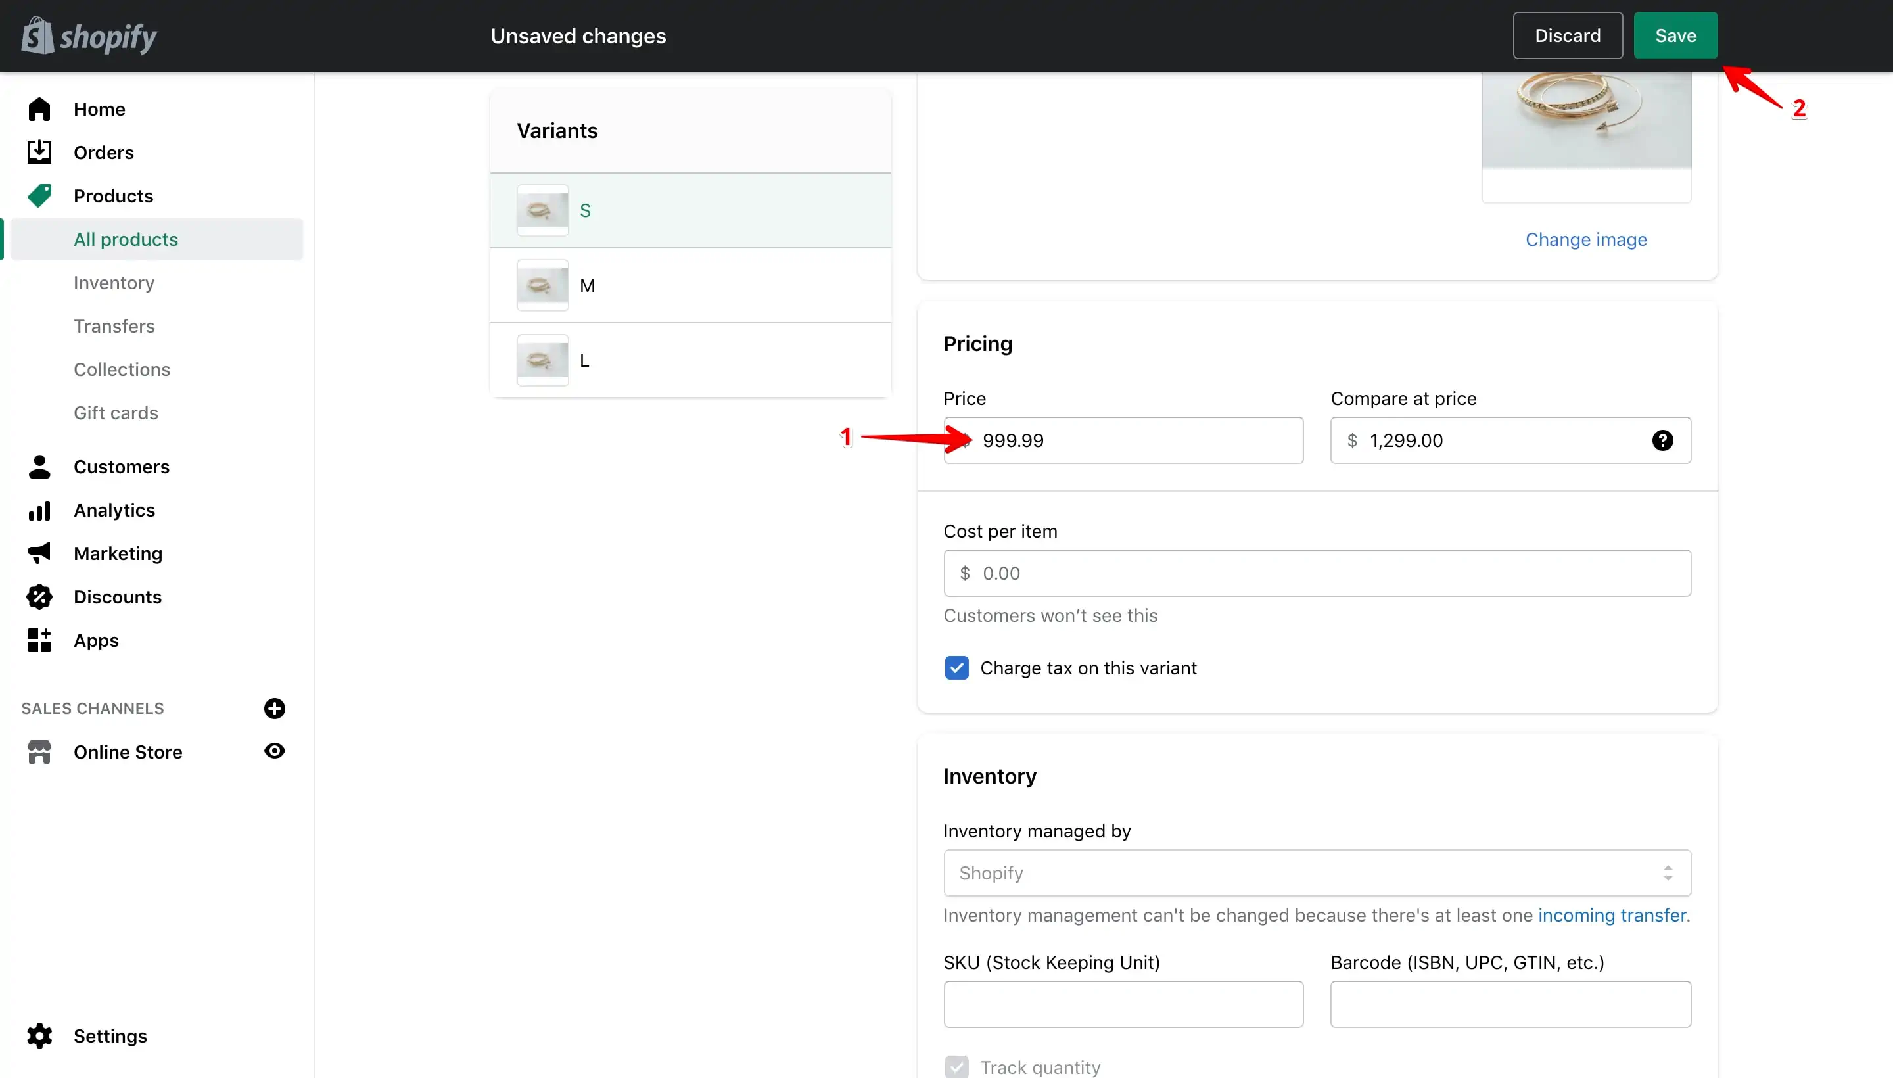The height and width of the screenshot is (1078, 1893).
Task: Open Analytics bar chart icon
Action: pyautogui.click(x=39, y=510)
